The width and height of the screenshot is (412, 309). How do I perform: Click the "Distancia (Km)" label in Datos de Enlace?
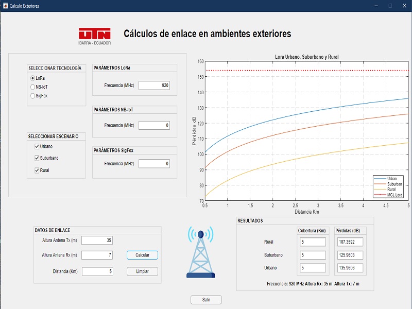[65, 271]
